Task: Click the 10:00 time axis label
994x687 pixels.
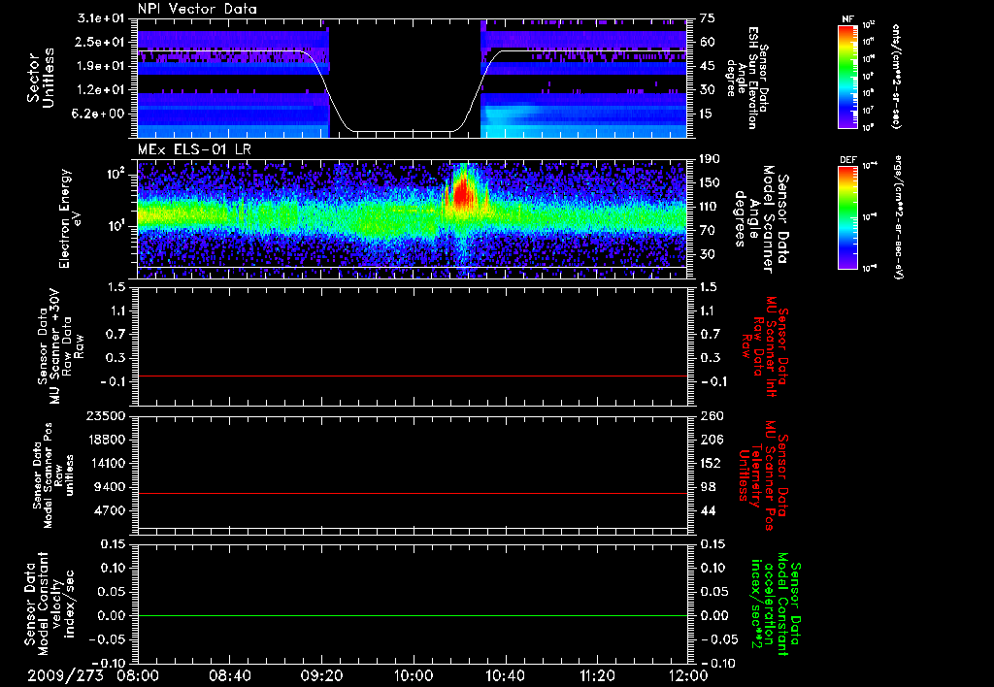Action: point(413,676)
